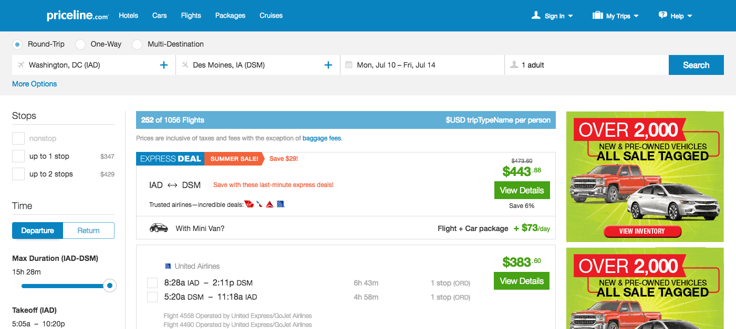Click the United logo after Trusted airlines
This screenshot has height=329, width=736.
pos(281,204)
